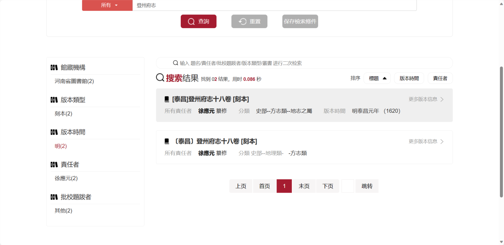Click the book icon beside 館藏機構
Screen dimensions: 504x245
tap(54, 67)
